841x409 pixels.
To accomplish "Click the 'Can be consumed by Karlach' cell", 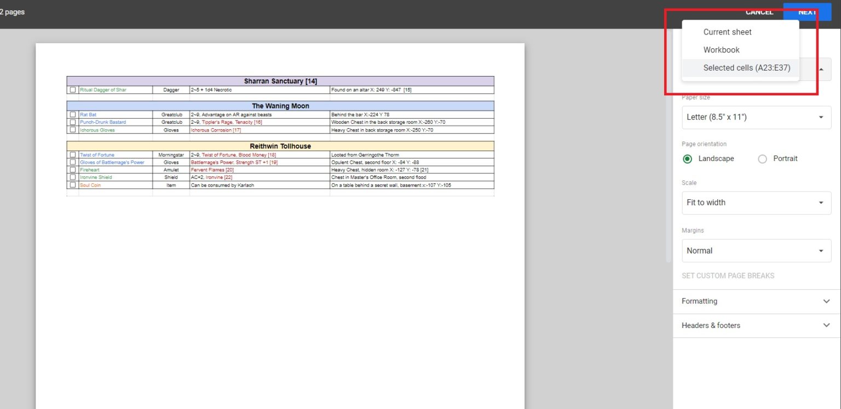I will 260,185.
